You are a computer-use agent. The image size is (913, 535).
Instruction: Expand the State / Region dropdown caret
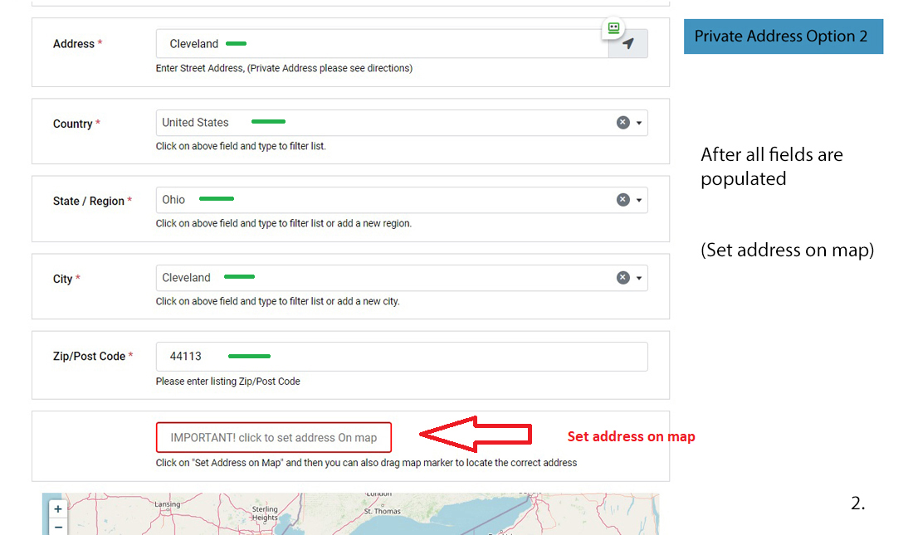639,200
